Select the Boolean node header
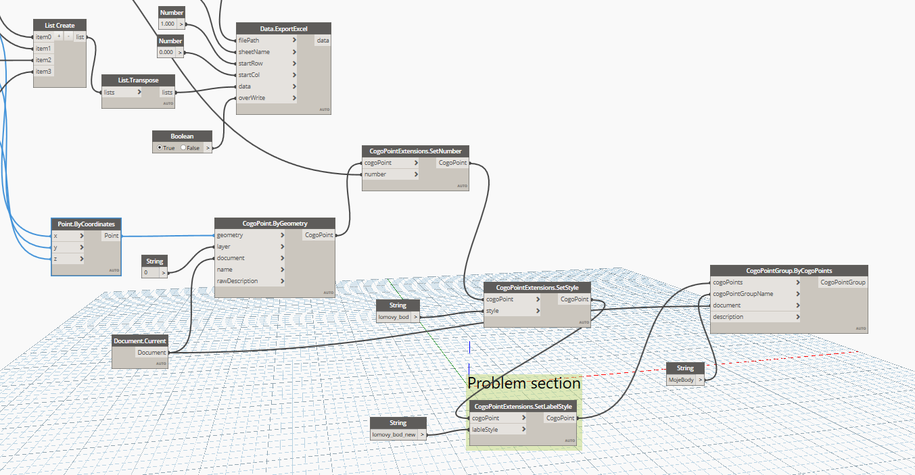 [x=182, y=136]
